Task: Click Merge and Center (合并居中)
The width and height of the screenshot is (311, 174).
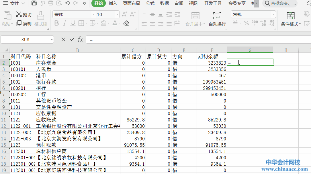Action: click(x=195, y=19)
